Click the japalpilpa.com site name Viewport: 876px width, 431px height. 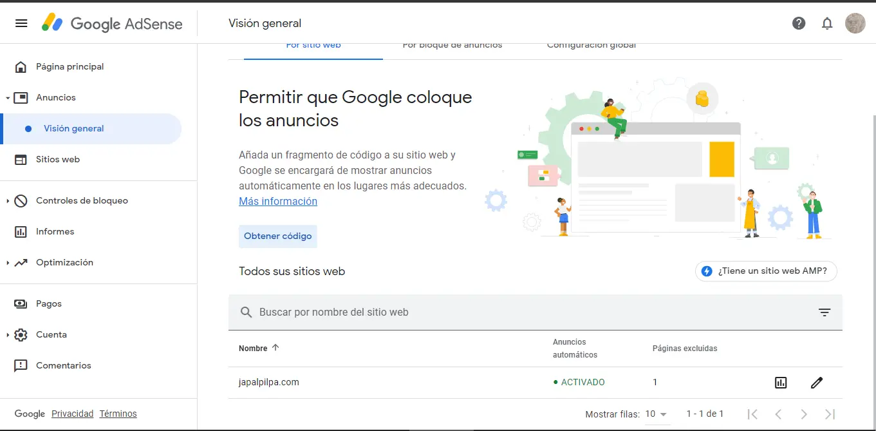[x=269, y=383]
